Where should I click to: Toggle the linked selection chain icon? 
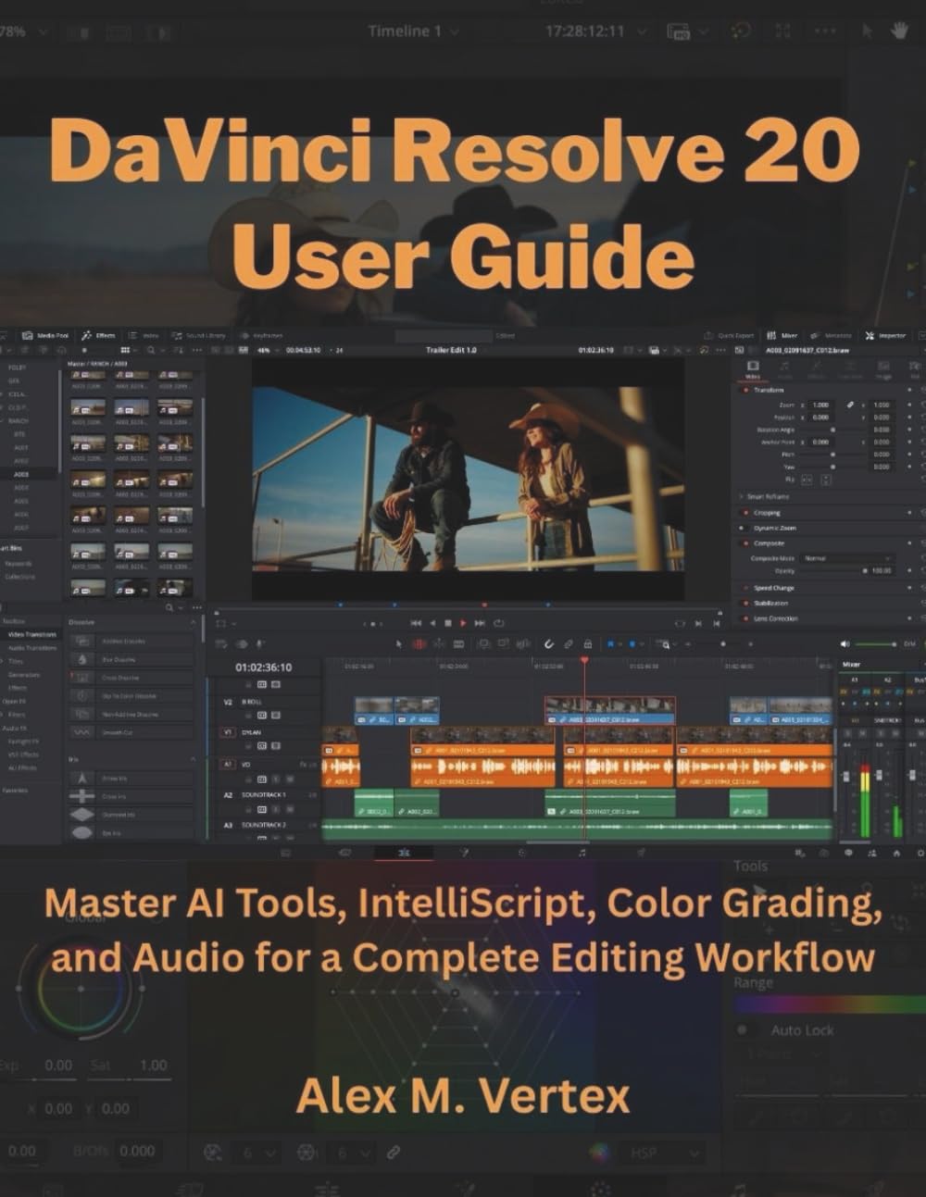(x=569, y=643)
